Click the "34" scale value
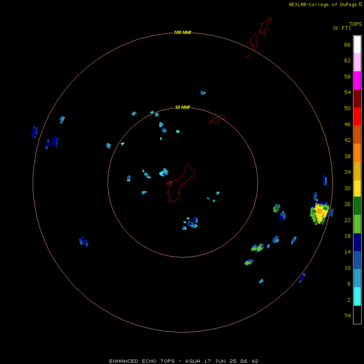The width and height of the screenshot is (364, 364). coord(347,172)
